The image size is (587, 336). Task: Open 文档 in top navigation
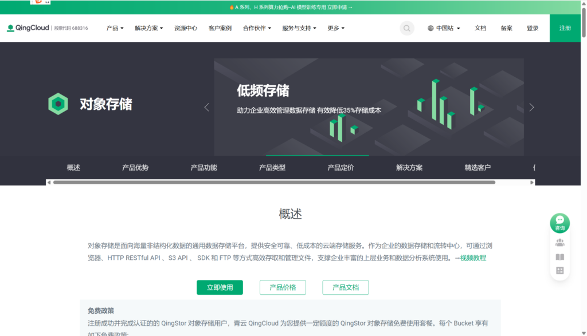tap(480, 29)
